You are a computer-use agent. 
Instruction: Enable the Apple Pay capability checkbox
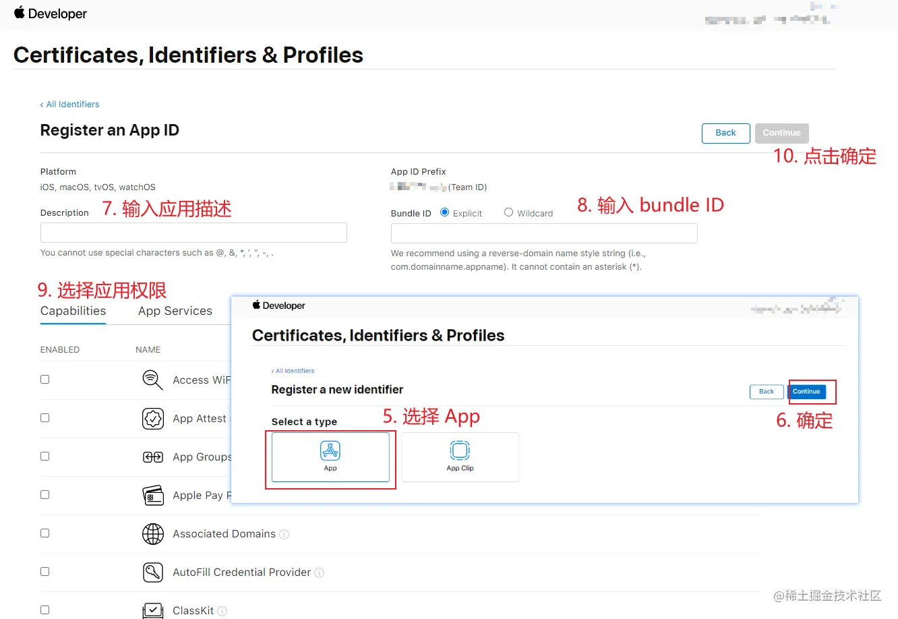(45, 495)
